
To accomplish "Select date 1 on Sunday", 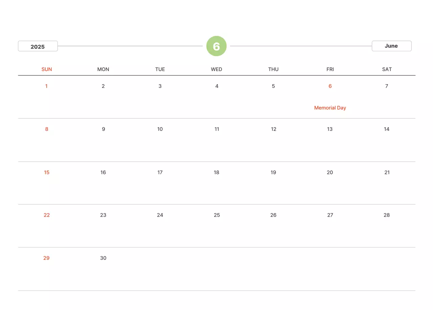I will tap(46, 86).
